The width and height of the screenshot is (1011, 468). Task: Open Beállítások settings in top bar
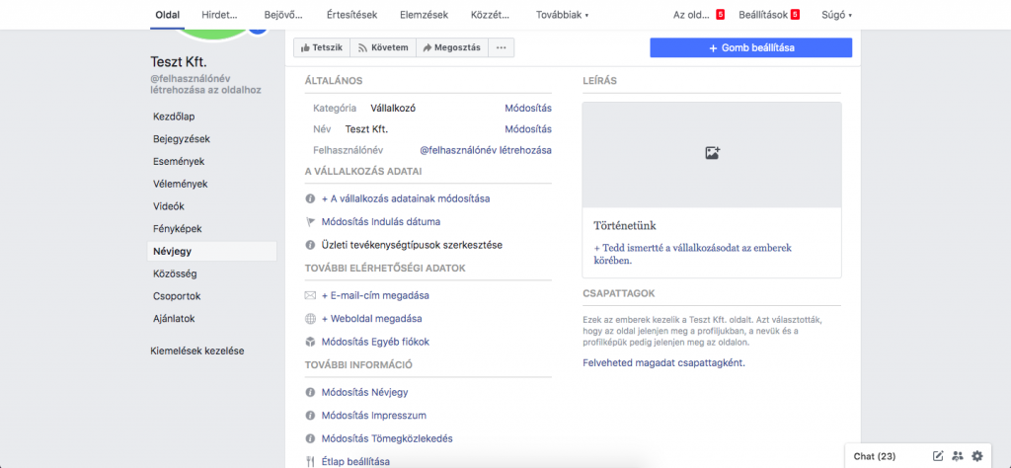coord(769,14)
